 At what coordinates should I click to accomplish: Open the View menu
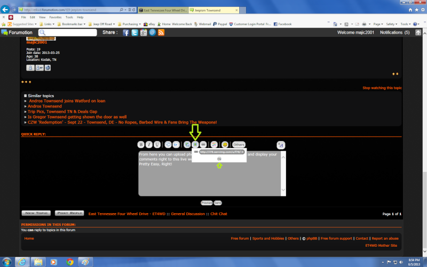[42, 17]
